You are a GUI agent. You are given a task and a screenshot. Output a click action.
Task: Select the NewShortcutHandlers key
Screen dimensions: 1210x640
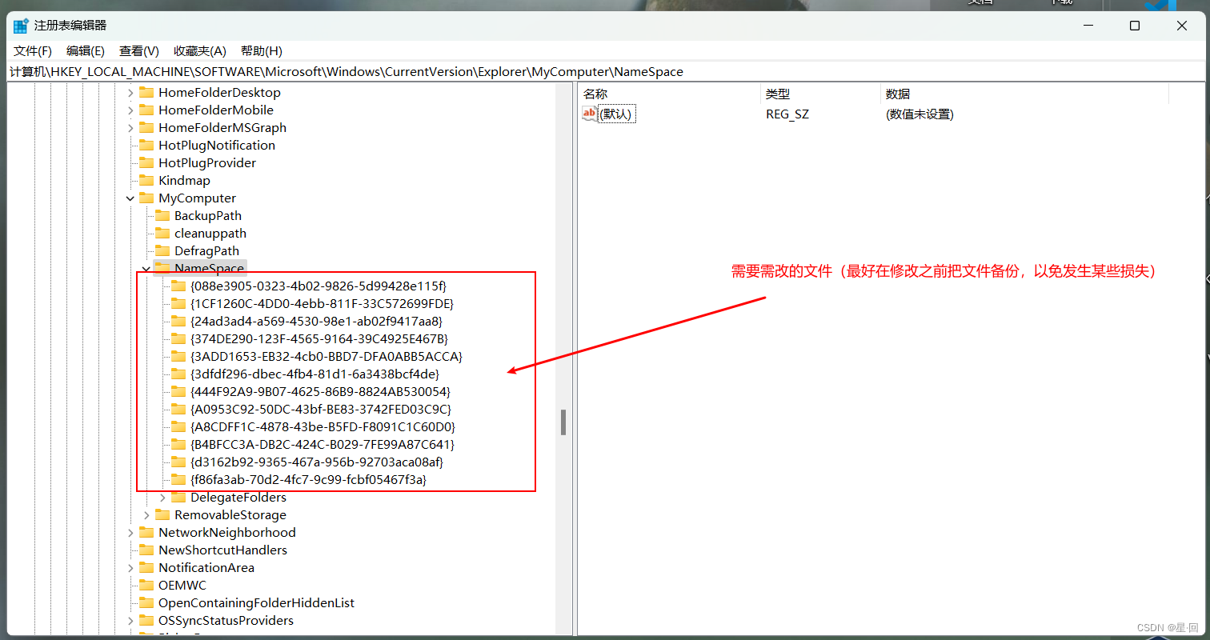222,550
